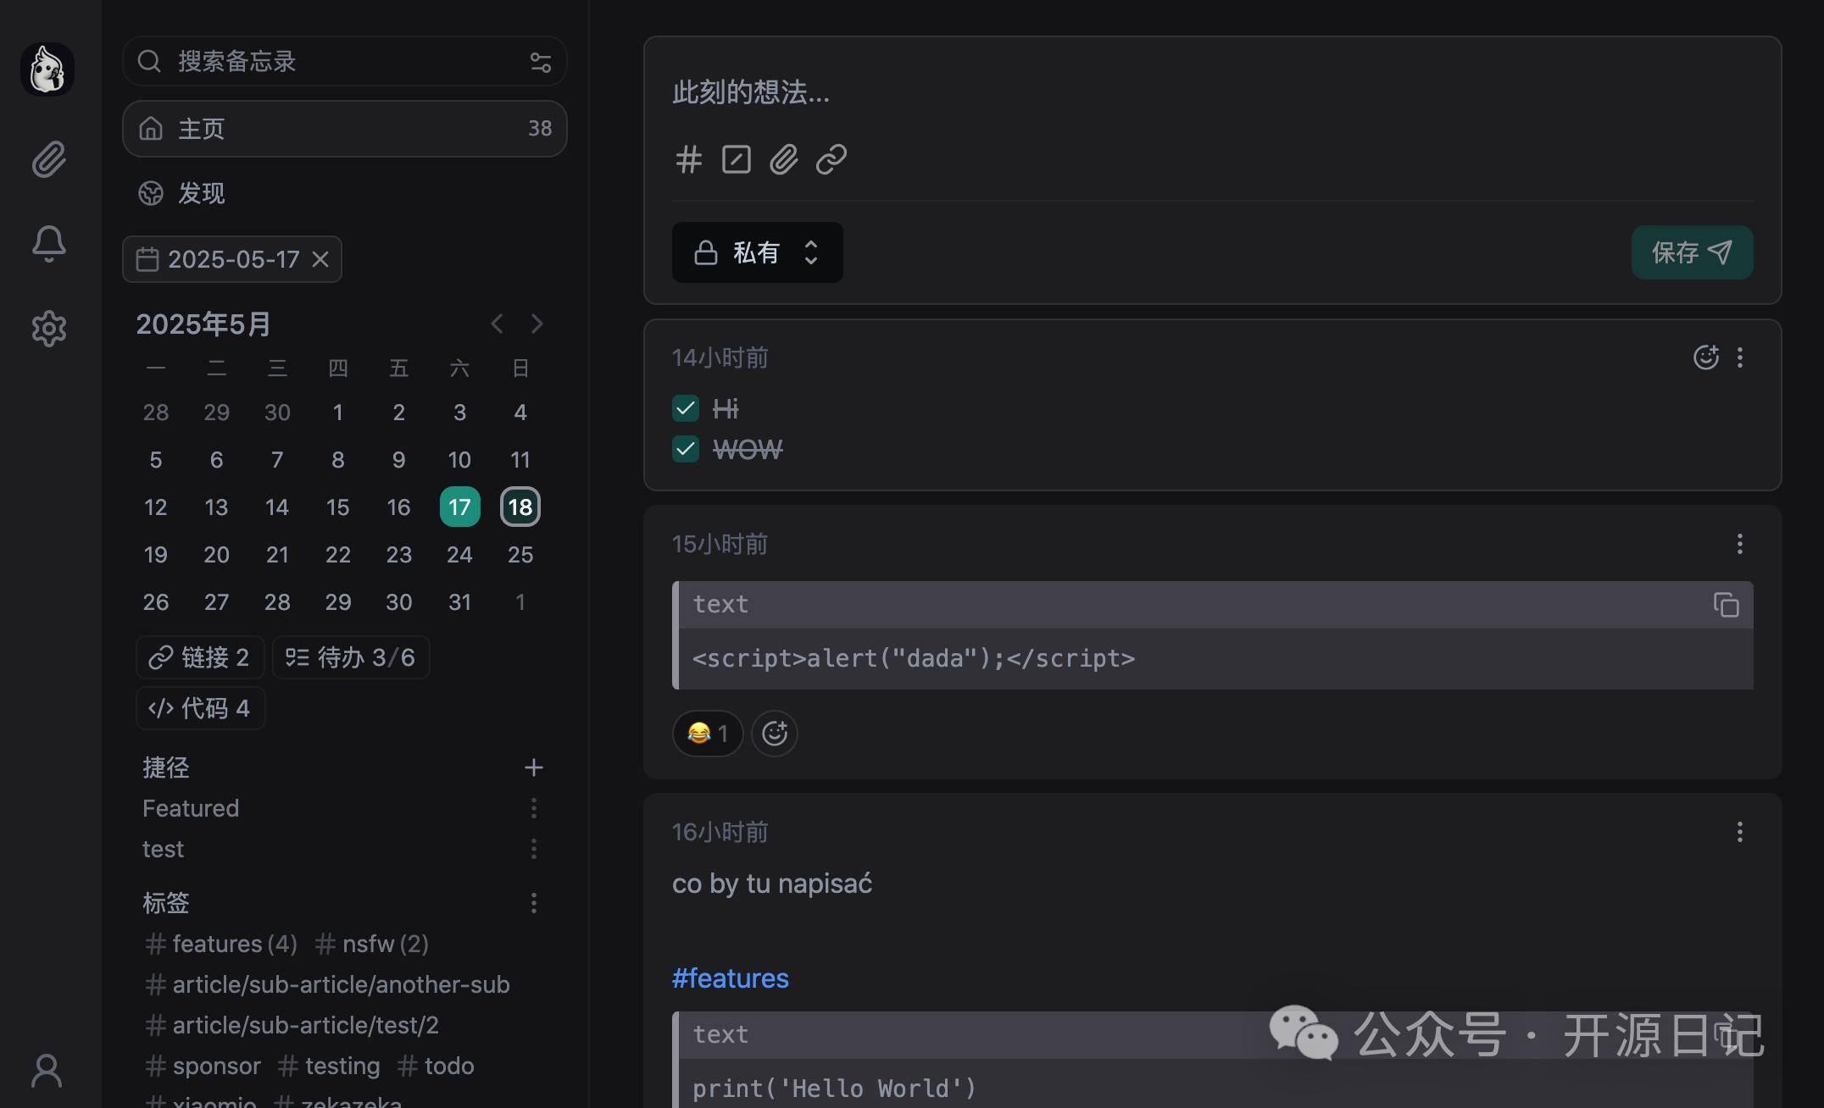This screenshot has height=1108, width=1824.
Task: Toggle the laughing emoji reaction
Action: [x=707, y=733]
